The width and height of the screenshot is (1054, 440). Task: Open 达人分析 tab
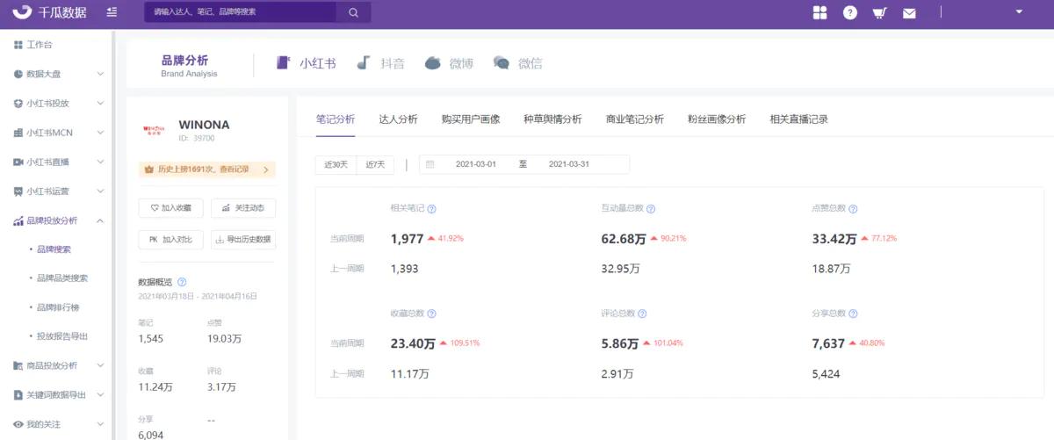coord(398,119)
